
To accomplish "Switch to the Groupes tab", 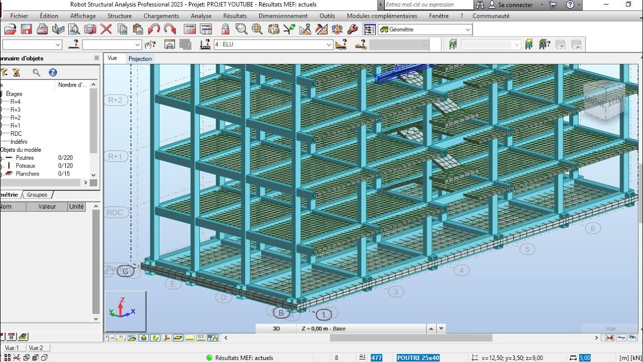I will (x=37, y=195).
